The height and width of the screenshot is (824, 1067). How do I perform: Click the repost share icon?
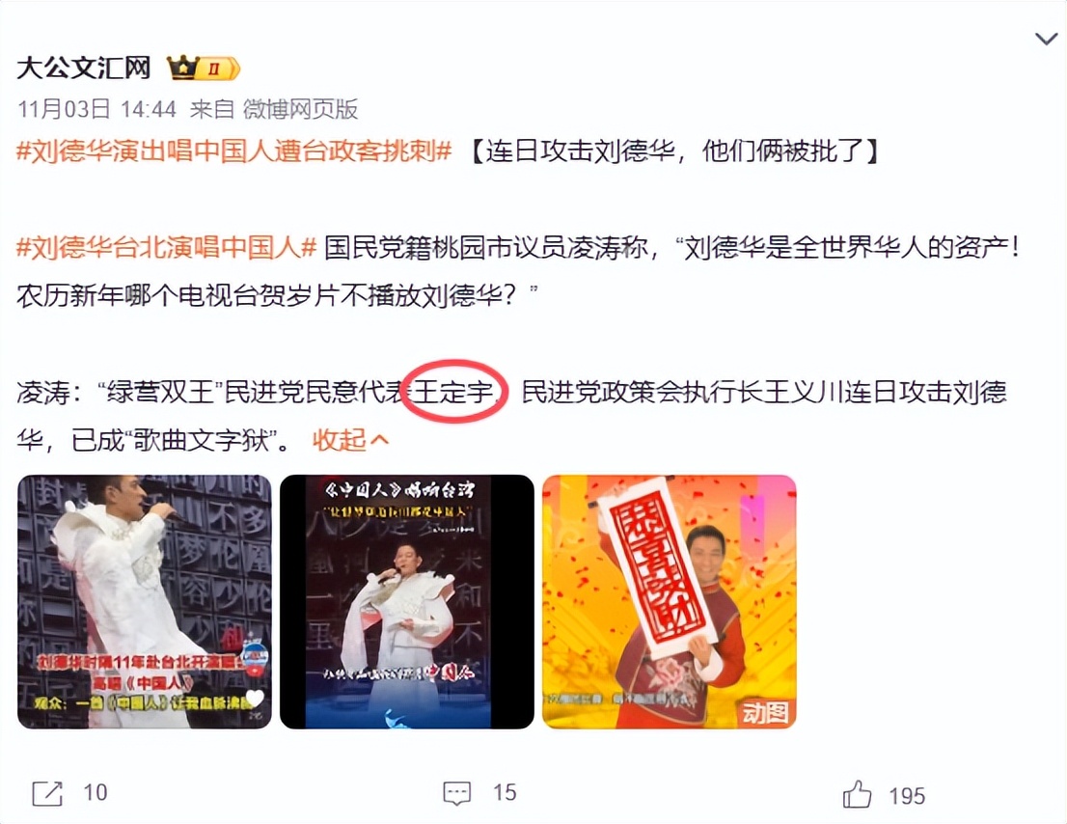coord(47,793)
